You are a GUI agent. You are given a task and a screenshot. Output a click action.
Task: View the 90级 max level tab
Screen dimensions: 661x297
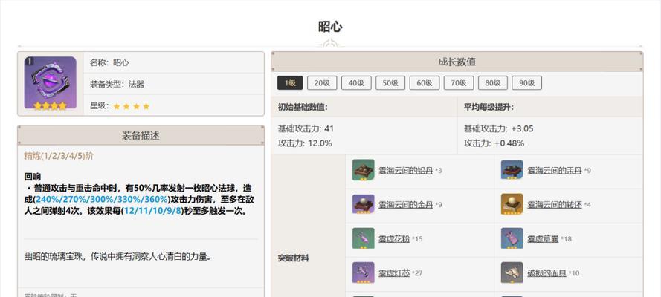tap(527, 83)
